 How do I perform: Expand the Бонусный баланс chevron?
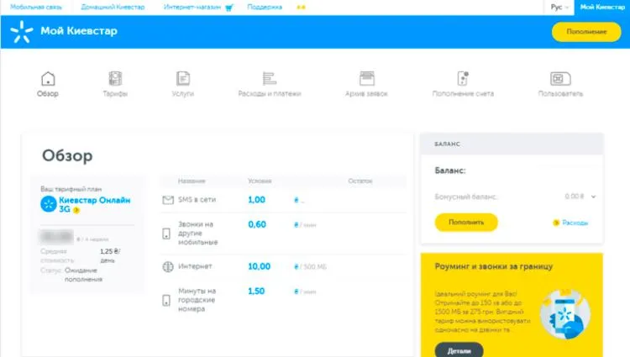593,197
